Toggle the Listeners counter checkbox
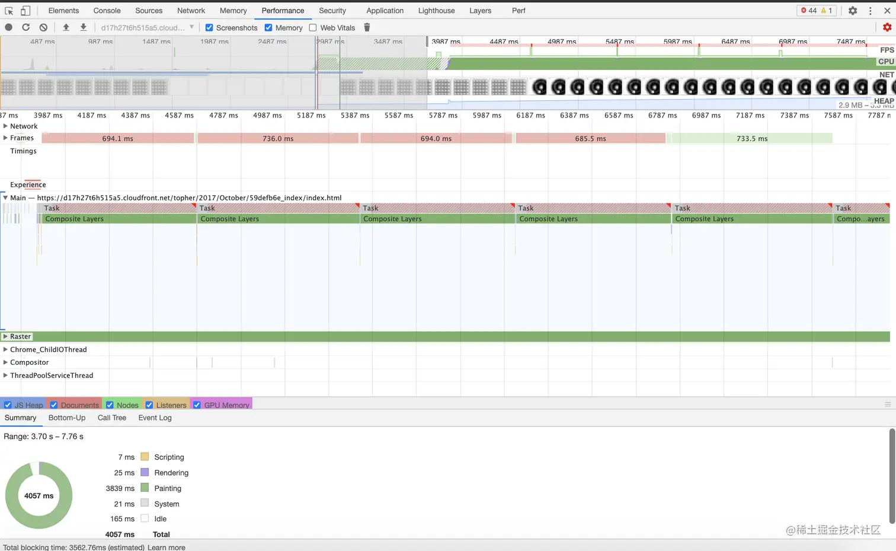896x551 pixels. [x=149, y=405]
